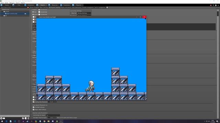Open the Settings menu
Image resolution: width=220 pixels, height=123 pixels.
pyautogui.click(x=12, y=3)
